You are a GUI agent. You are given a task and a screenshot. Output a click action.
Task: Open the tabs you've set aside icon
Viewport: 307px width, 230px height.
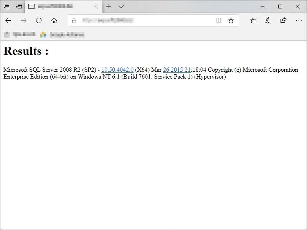coord(7,7)
